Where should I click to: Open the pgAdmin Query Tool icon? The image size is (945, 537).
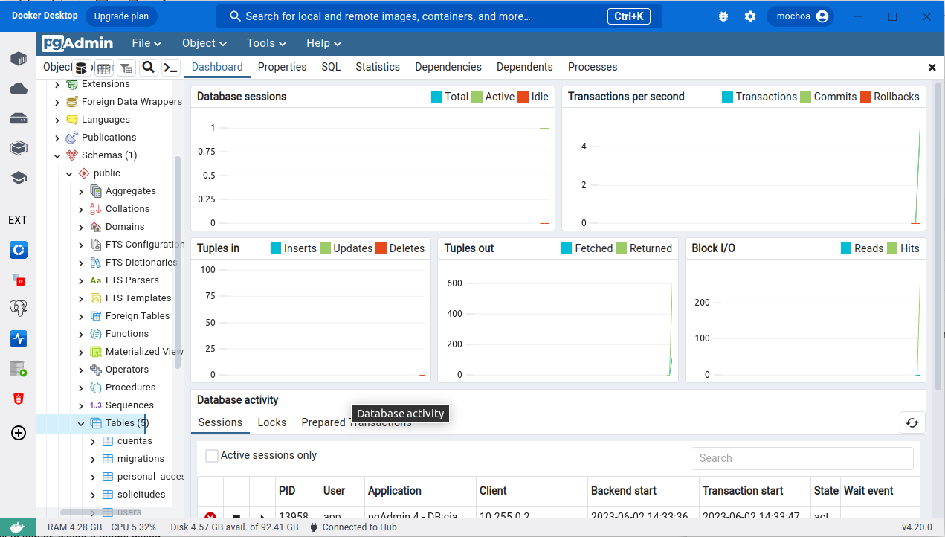[82, 68]
